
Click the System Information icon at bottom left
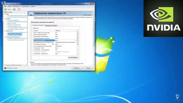pos(5,68)
